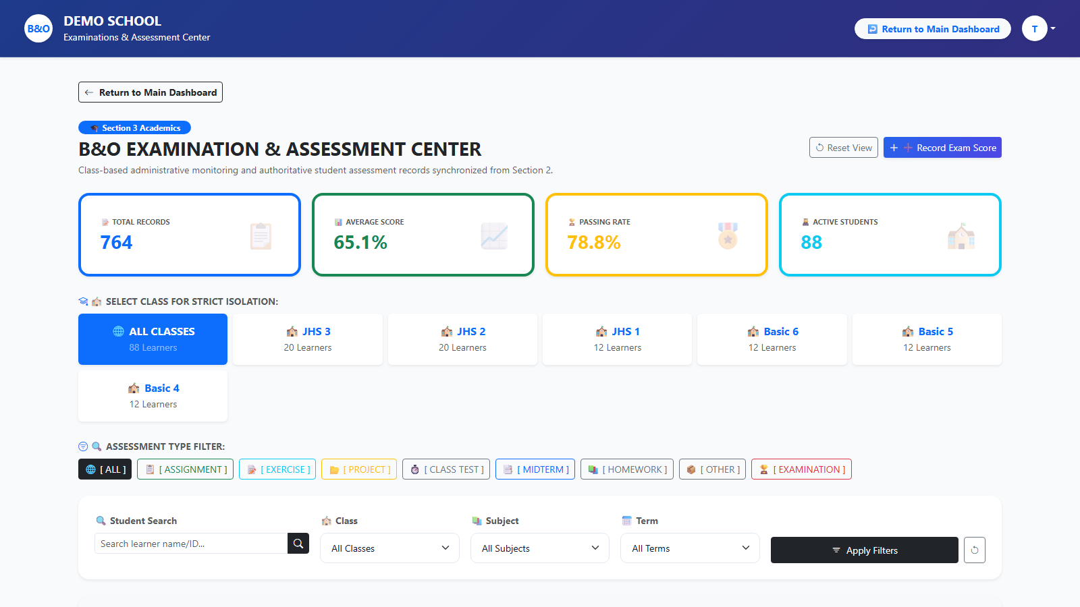Click the search magnifier button
The height and width of the screenshot is (607, 1080).
[298, 544]
